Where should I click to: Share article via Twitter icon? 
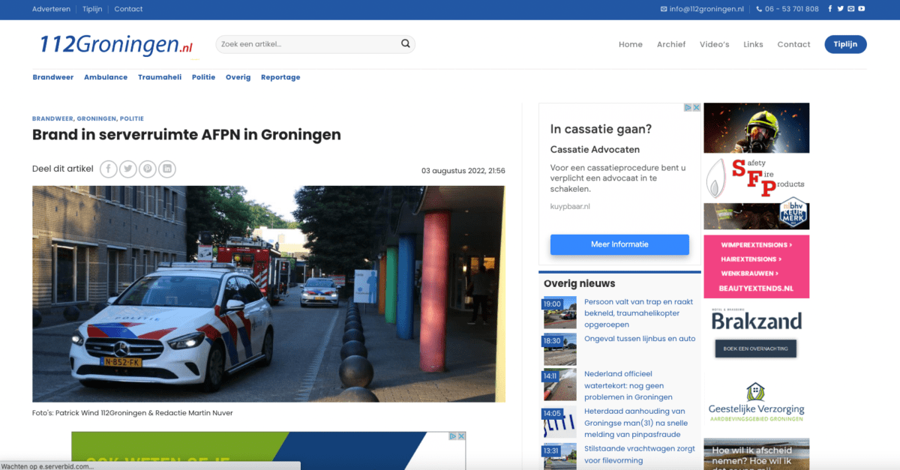pos(128,169)
